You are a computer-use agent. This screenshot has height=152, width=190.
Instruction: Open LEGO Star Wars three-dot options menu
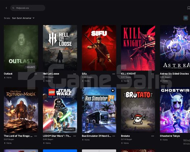pos(75,136)
